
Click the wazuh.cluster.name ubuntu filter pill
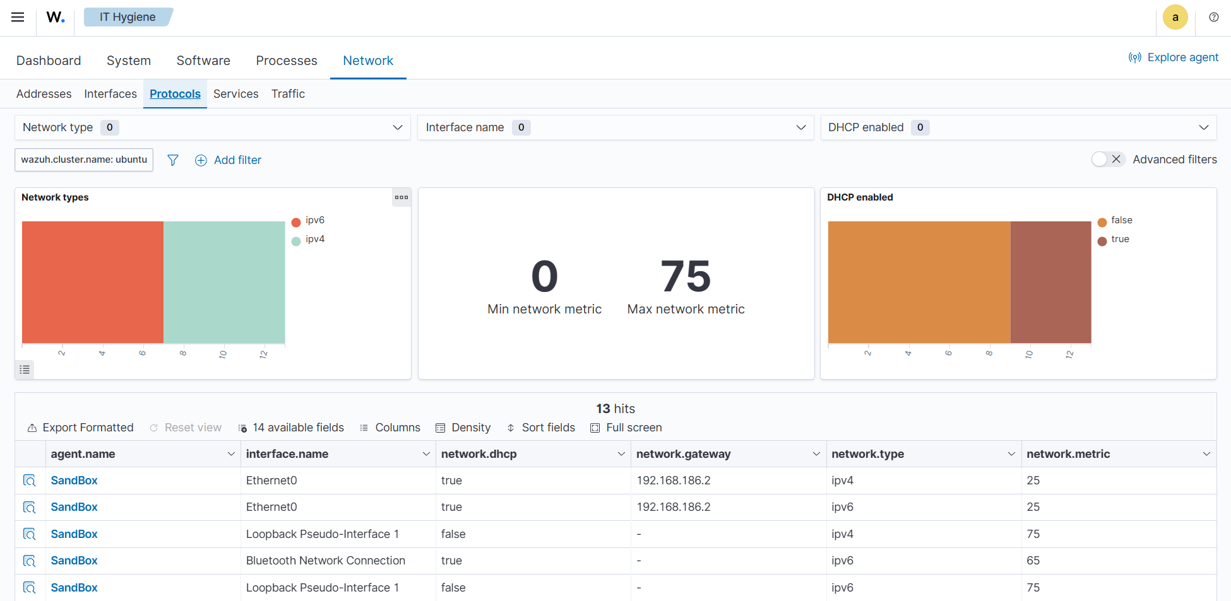(x=83, y=160)
